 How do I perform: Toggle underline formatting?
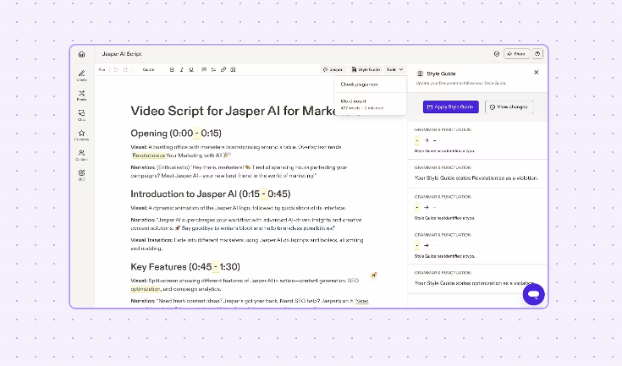(191, 69)
